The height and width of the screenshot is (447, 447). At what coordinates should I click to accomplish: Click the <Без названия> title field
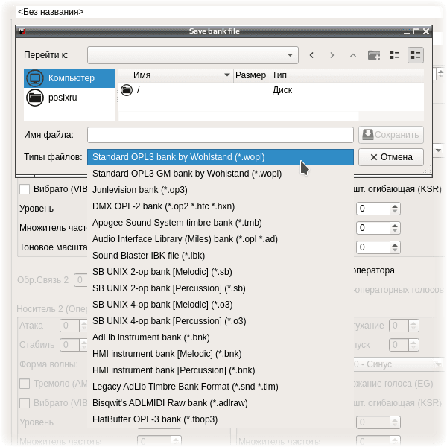(x=229, y=12)
